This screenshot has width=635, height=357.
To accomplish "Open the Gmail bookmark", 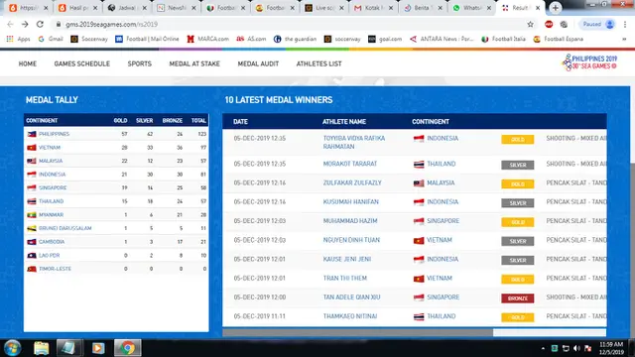I will pyautogui.click(x=51, y=39).
